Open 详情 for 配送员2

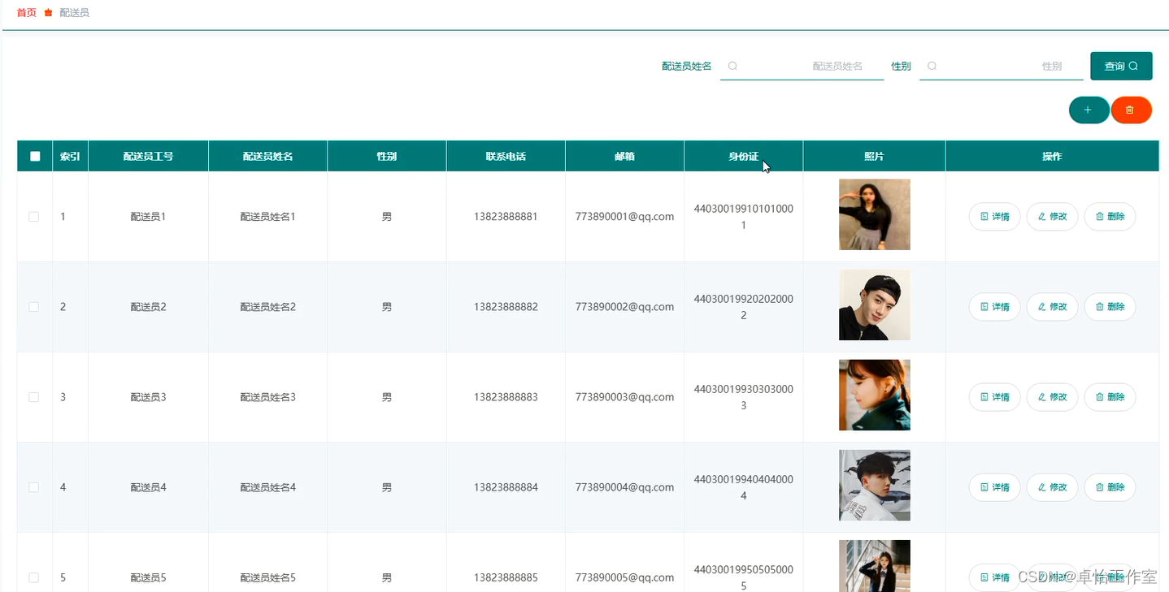[x=994, y=307]
